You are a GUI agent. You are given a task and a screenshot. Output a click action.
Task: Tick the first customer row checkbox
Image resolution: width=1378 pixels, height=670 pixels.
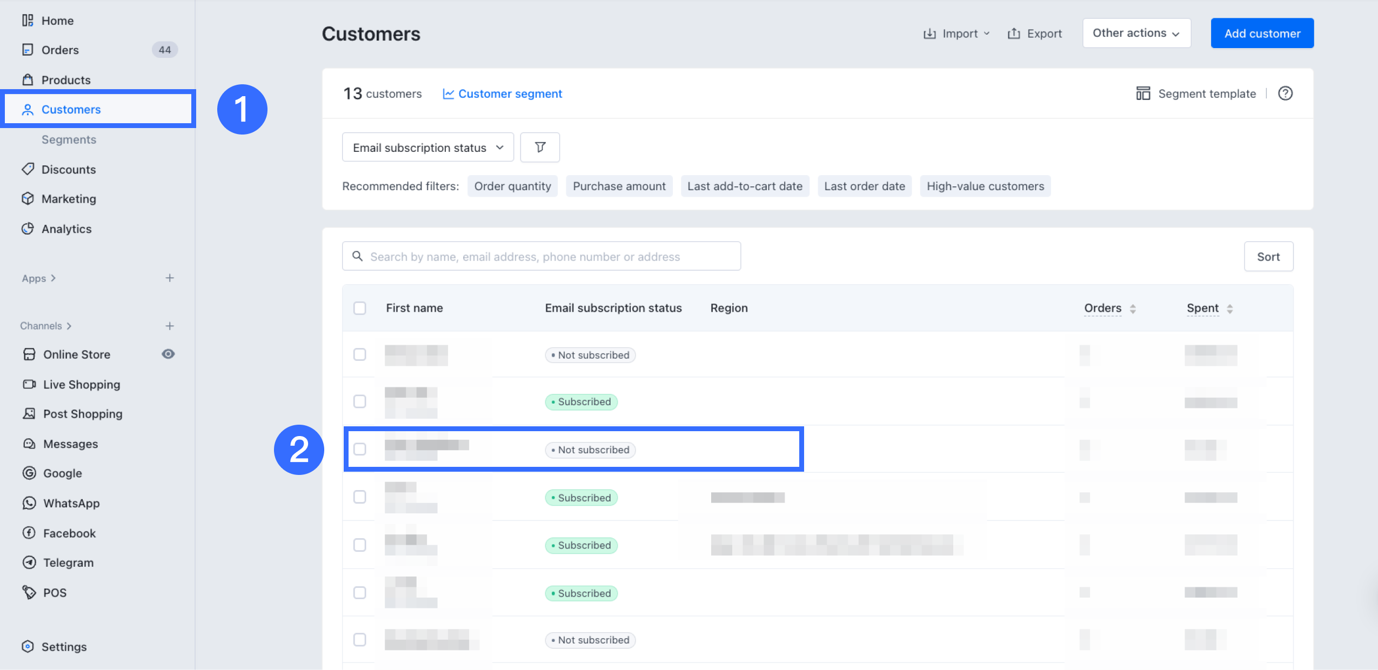359,354
